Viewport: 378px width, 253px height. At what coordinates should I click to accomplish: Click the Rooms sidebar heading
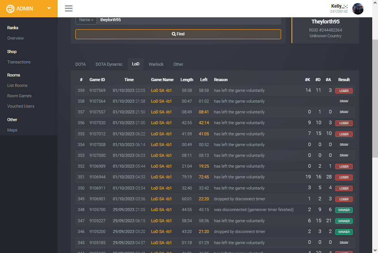pyautogui.click(x=13, y=75)
